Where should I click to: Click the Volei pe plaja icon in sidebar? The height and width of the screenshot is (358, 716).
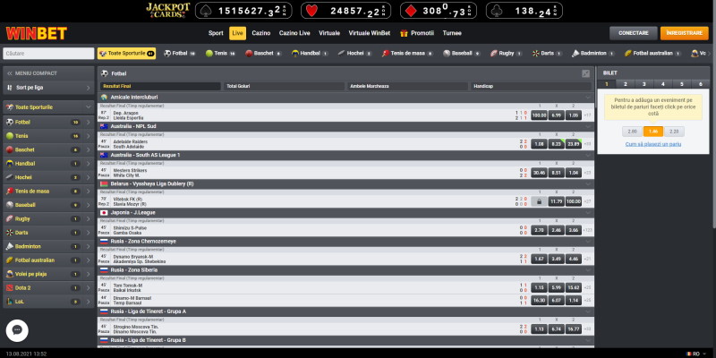coord(10,274)
